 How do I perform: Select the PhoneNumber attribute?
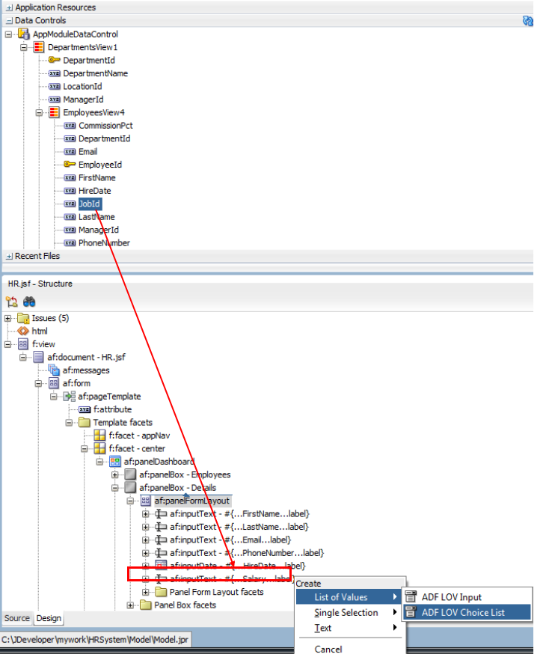tap(104, 242)
